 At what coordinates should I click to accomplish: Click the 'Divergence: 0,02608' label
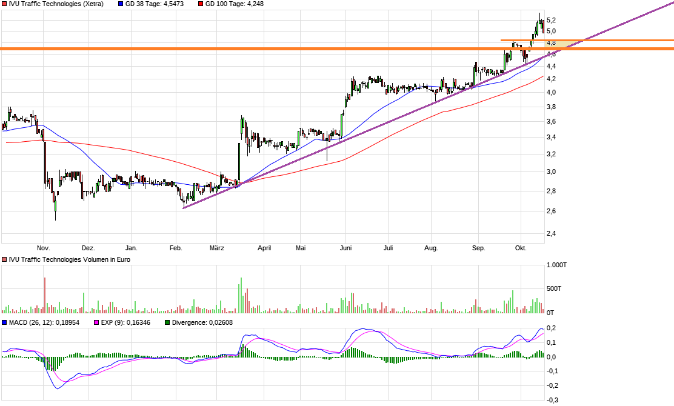tap(202, 322)
